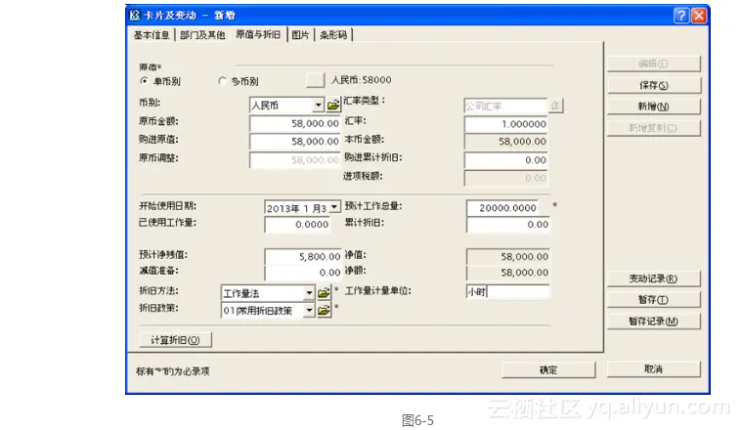The height and width of the screenshot is (430, 741).
Task: Click the 购进原值 input field
Action: coord(295,142)
